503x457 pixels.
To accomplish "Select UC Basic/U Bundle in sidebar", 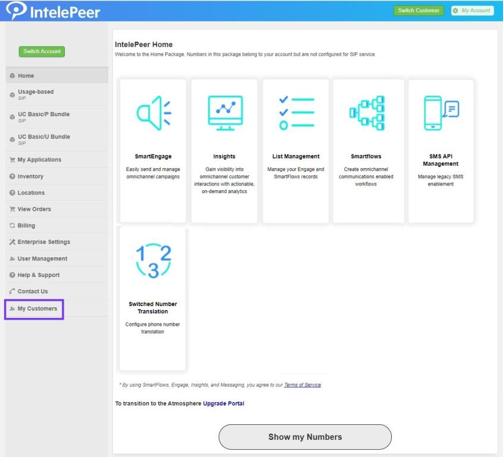I will (56, 140).
